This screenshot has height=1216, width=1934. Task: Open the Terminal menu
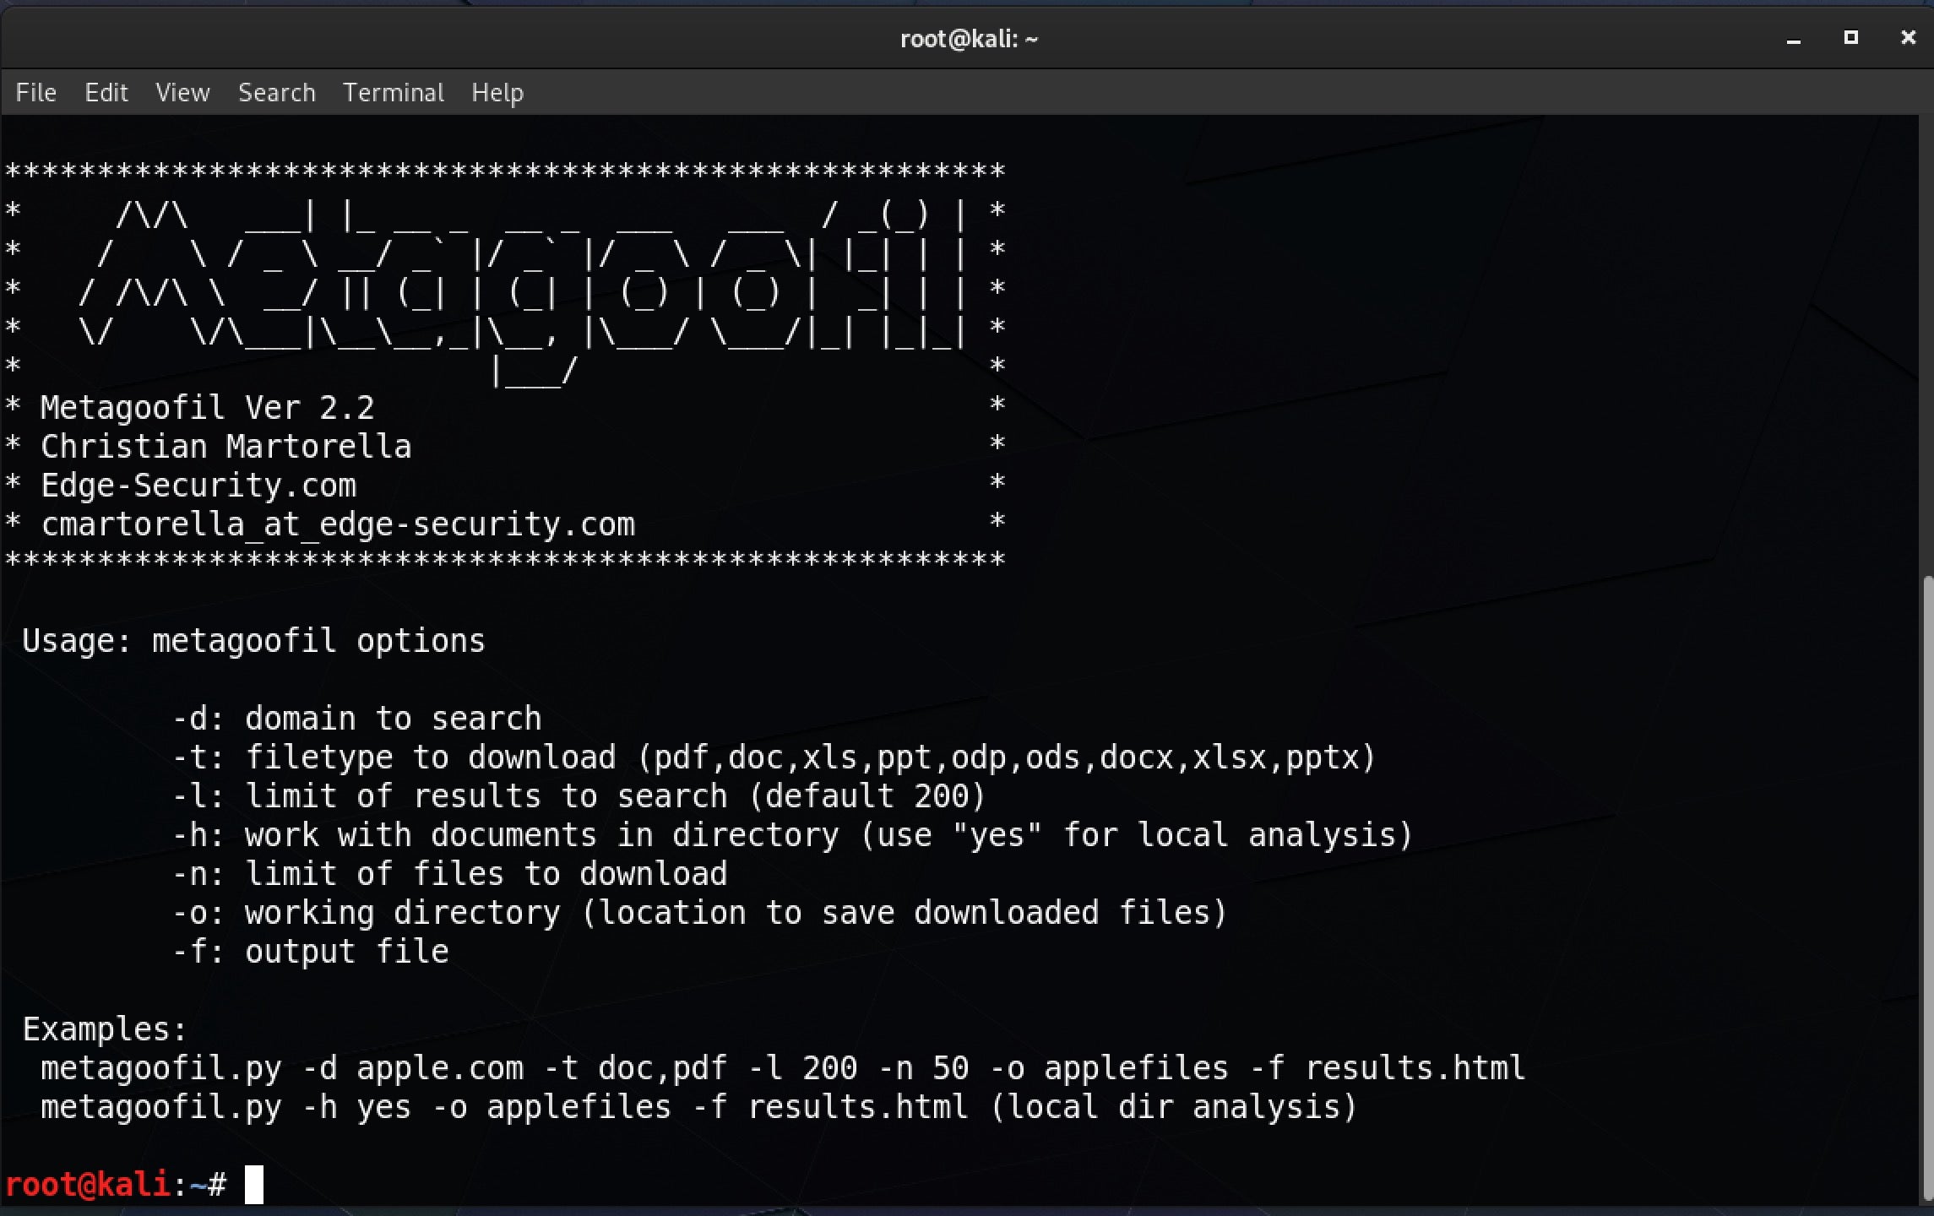[393, 92]
